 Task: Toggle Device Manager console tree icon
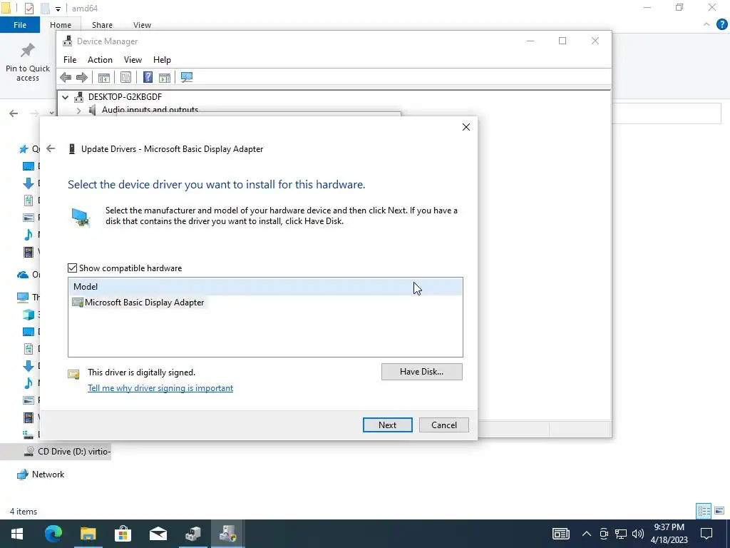coord(104,77)
